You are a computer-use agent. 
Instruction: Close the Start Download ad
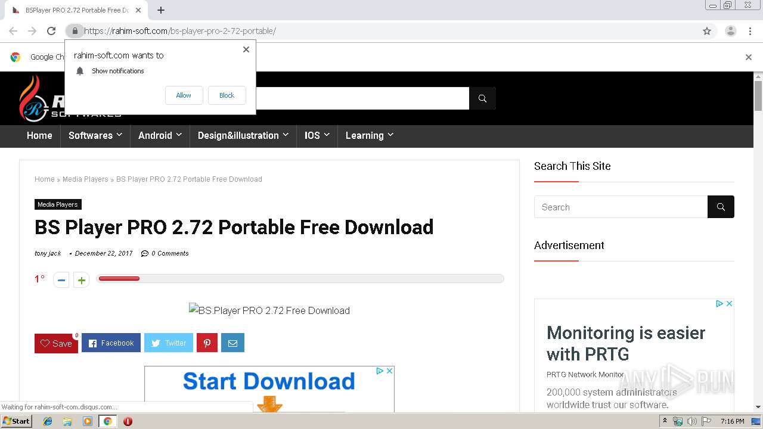389,371
